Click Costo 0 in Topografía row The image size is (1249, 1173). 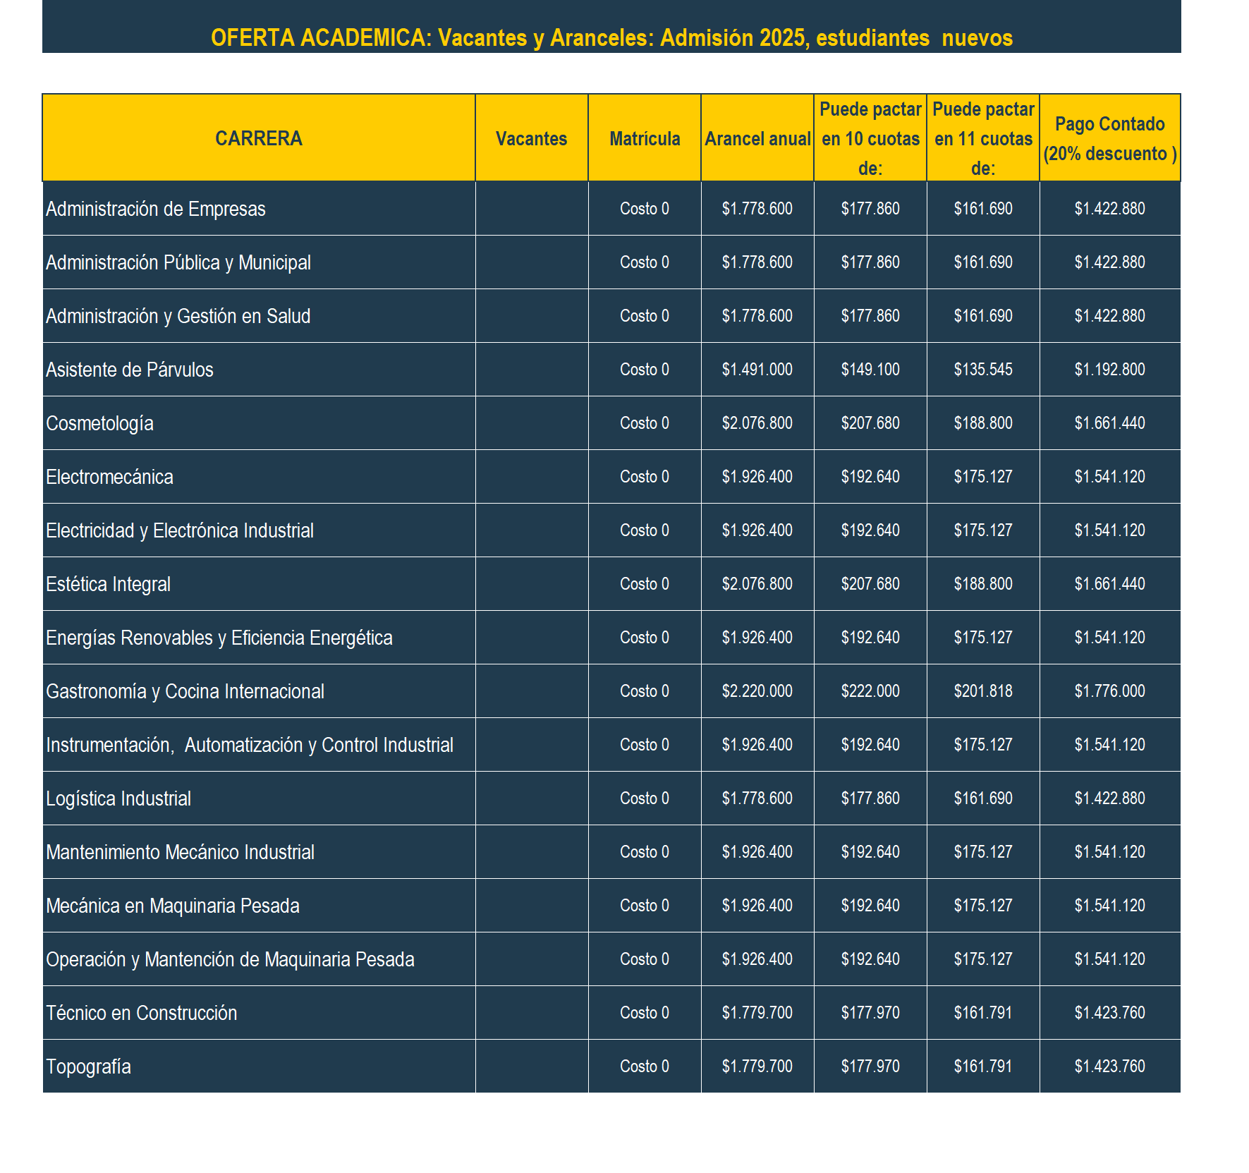645,1066
